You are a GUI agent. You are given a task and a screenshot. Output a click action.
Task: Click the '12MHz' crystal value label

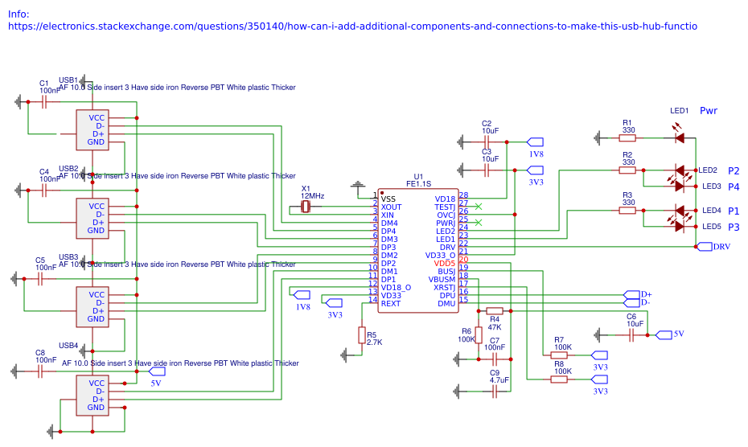click(x=312, y=196)
